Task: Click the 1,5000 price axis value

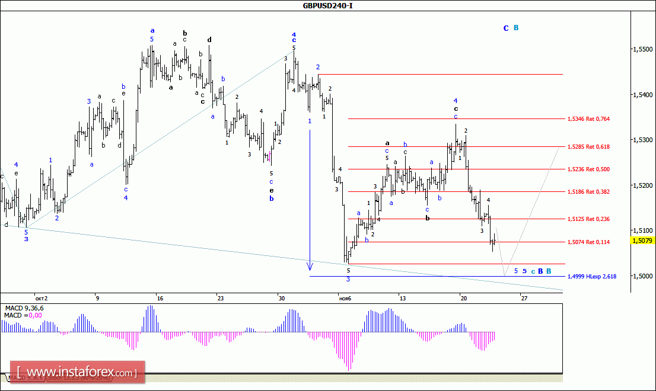Action: click(x=642, y=275)
